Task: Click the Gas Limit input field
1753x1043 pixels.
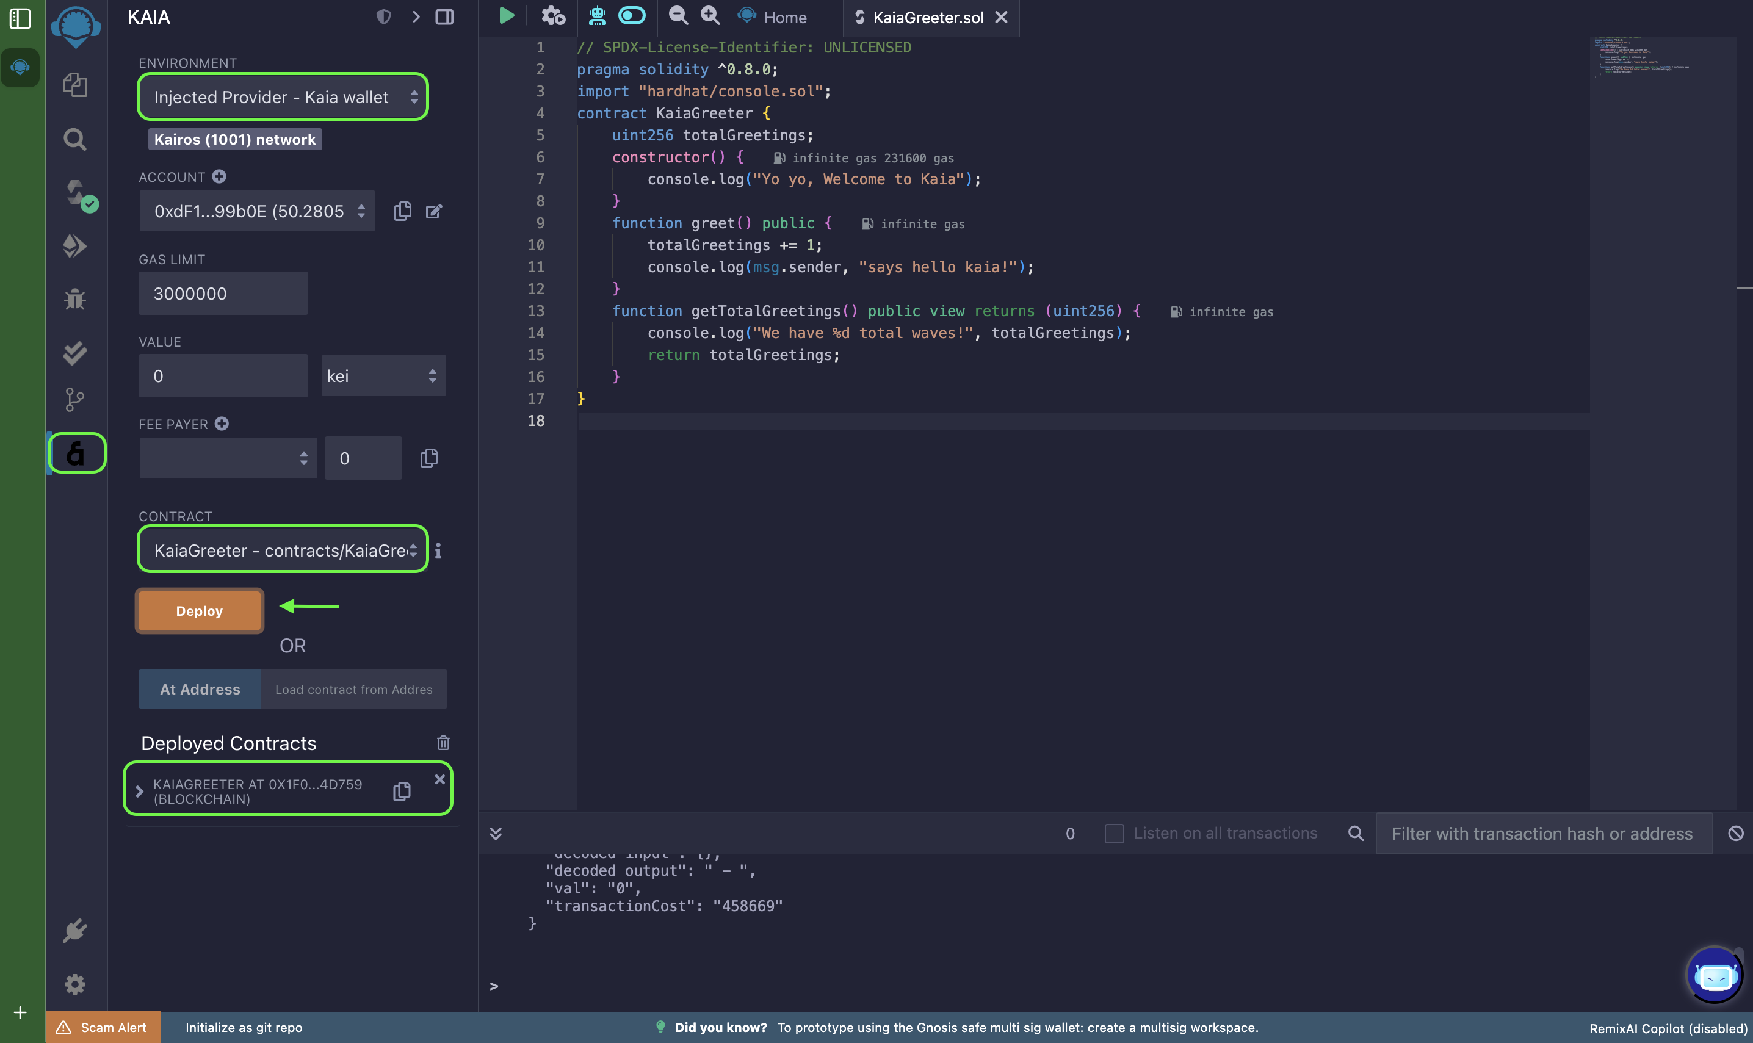Action: 223,294
